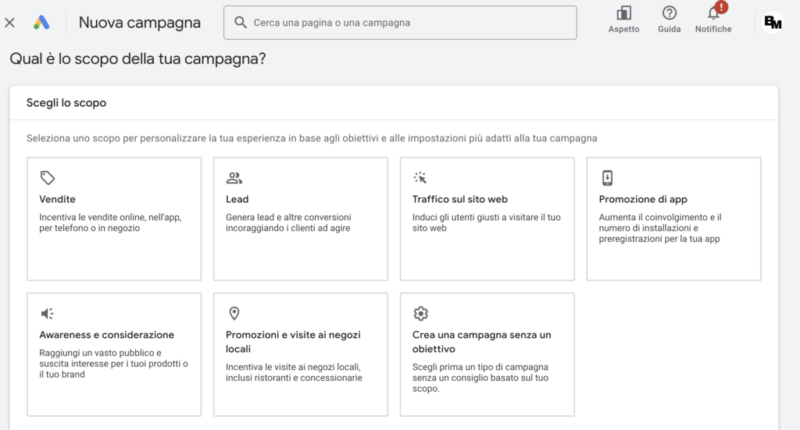Close the new campaign dialog
Viewport: 800px width, 430px height.
click(10, 23)
